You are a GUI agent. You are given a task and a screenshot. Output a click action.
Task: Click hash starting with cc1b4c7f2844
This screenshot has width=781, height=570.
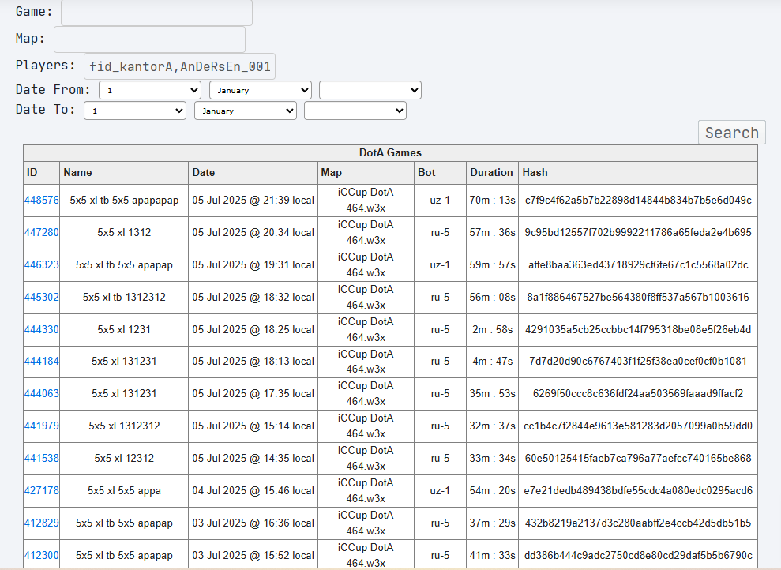pos(638,426)
